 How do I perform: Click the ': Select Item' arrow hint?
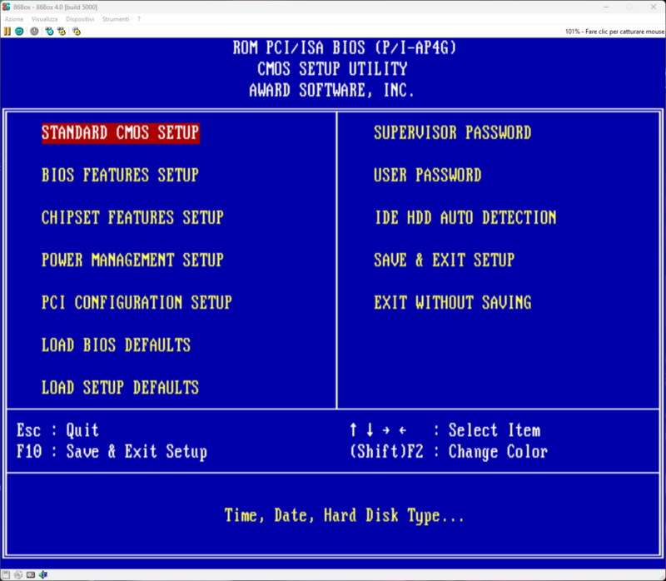pos(445,430)
